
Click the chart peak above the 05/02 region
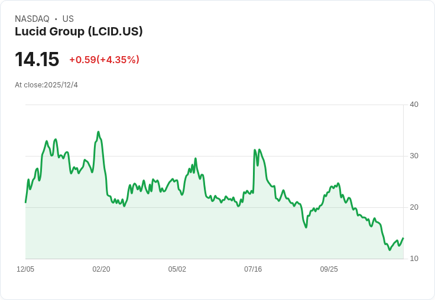196,159
